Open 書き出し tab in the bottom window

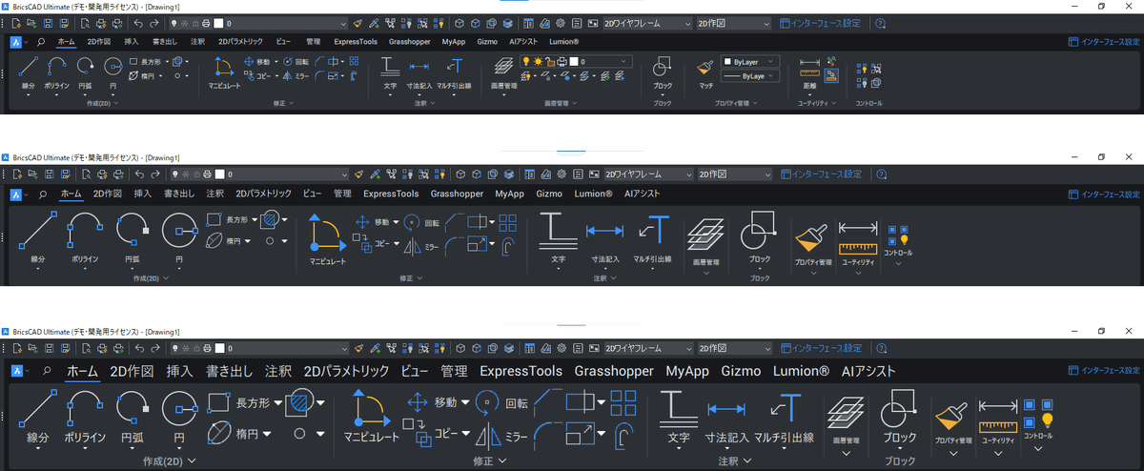click(x=229, y=371)
